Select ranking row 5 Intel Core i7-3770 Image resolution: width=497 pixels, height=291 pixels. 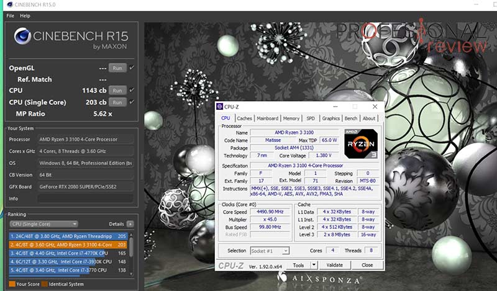68,271
